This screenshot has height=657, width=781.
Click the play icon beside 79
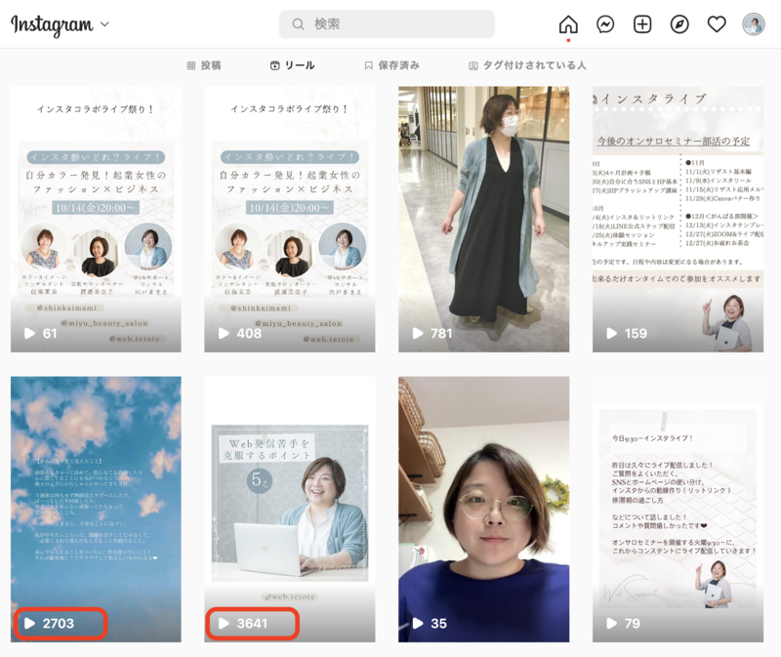612,623
